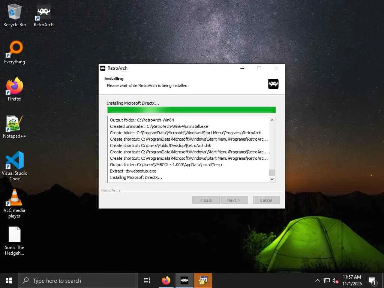Click the RetroArch logo in installer header
Screen dimensions: 384x288
tap(273, 84)
